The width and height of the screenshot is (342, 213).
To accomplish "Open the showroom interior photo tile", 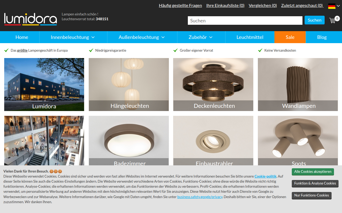I will [44, 141].
